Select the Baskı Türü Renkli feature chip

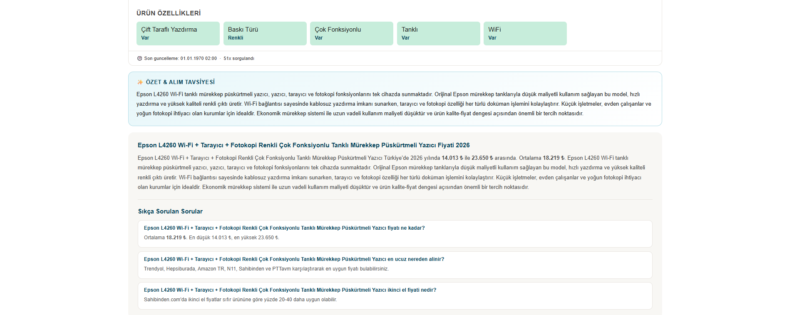(x=265, y=33)
